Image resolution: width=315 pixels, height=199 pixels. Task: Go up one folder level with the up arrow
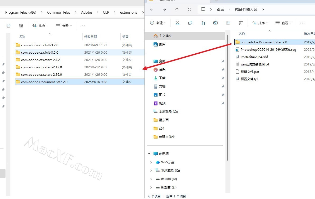177,9
